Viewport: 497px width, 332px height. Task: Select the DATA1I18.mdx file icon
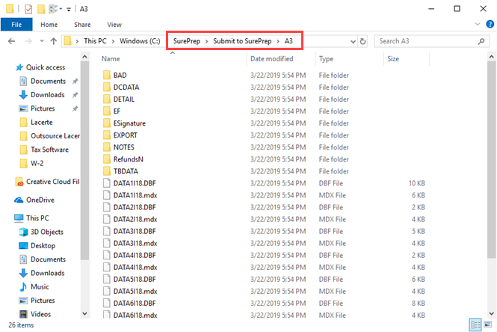[107, 195]
